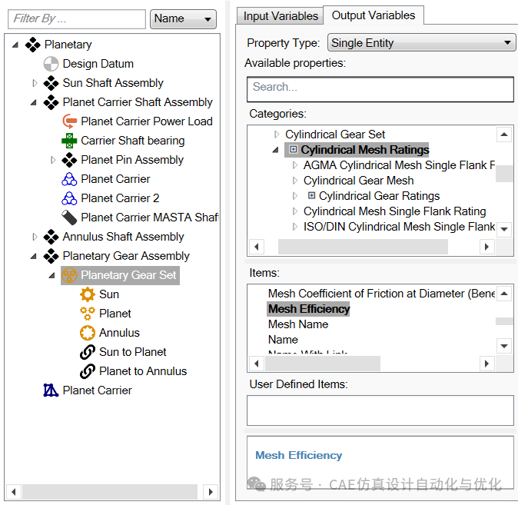Click the green Carrier Shaft bearing icon

(x=69, y=141)
